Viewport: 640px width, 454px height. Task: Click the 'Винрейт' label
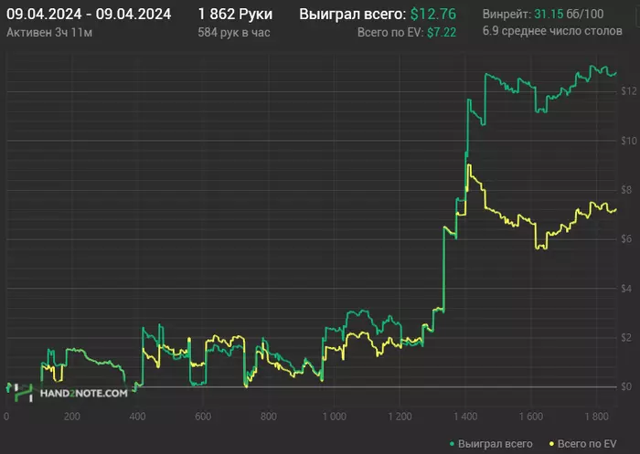[x=507, y=15]
